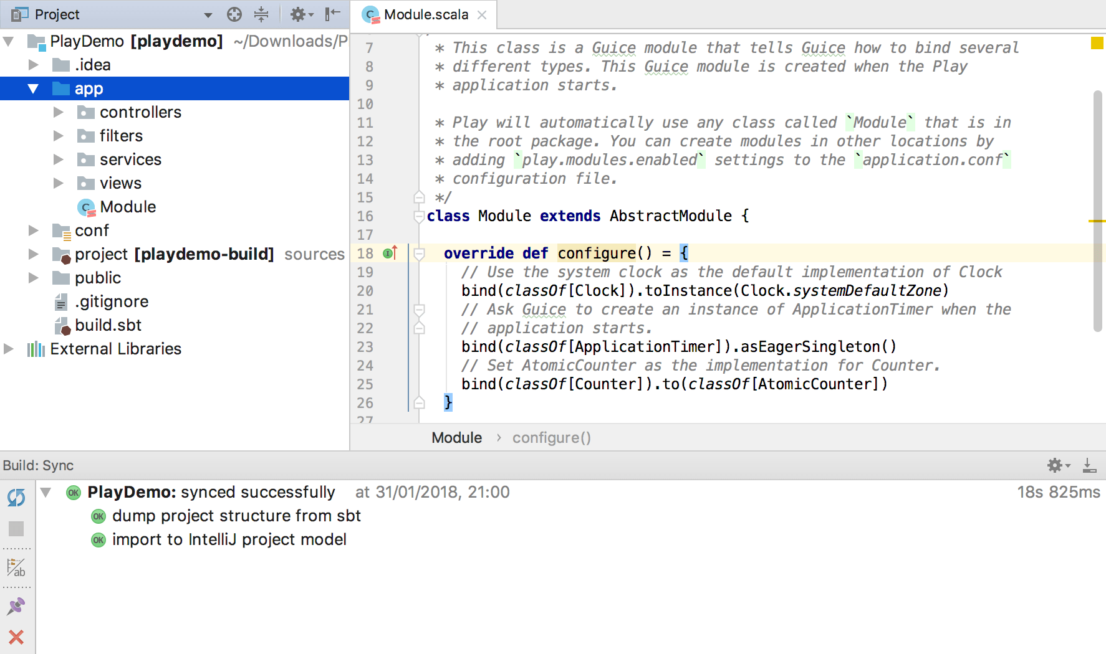This screenshot has height=654, width=1106.
Task: Click the orange warning stripe in the scrollbar
Action: click(x=1097, y=221)
